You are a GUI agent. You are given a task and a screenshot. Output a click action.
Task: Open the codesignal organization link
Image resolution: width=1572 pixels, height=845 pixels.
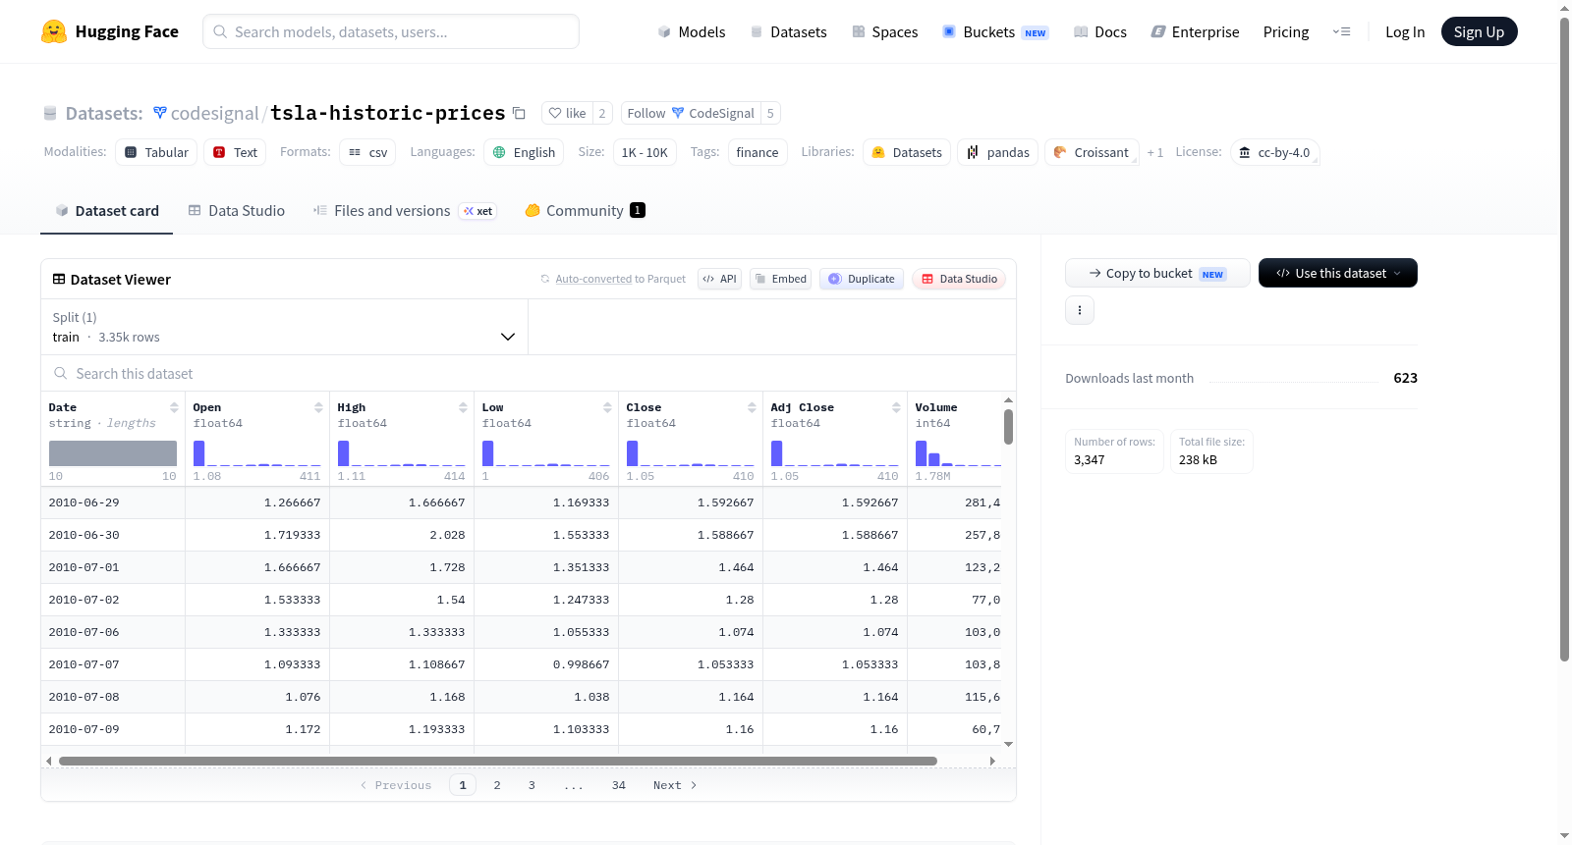[x=214, y=113]
